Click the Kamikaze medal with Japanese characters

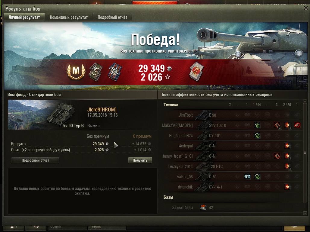(197, 72)
